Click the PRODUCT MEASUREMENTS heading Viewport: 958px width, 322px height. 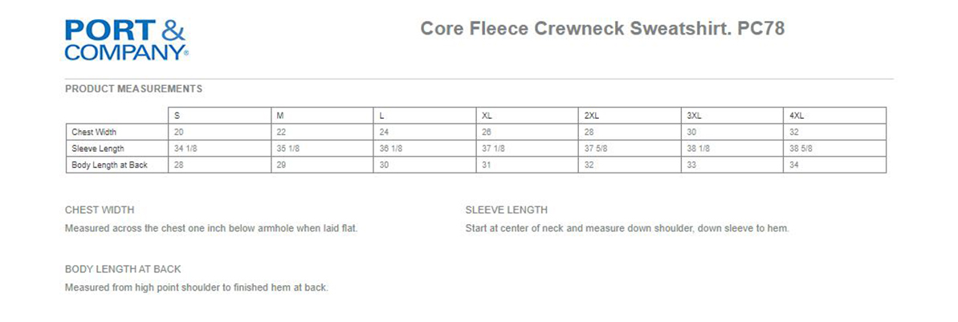pos(133,88)
